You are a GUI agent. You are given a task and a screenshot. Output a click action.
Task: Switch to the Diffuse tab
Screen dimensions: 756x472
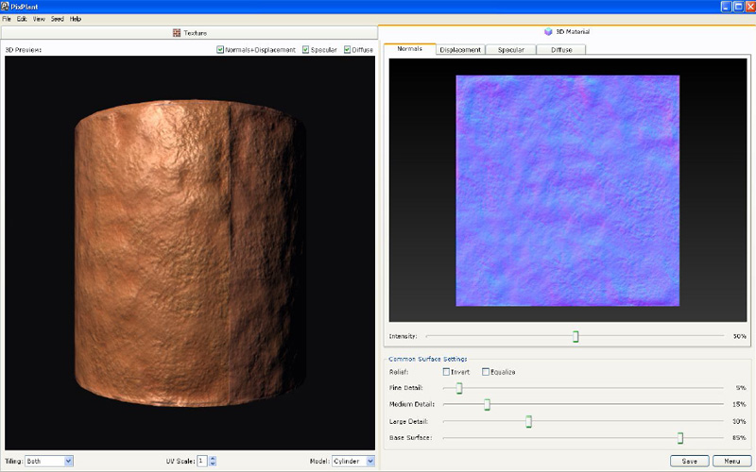point(561,50)
